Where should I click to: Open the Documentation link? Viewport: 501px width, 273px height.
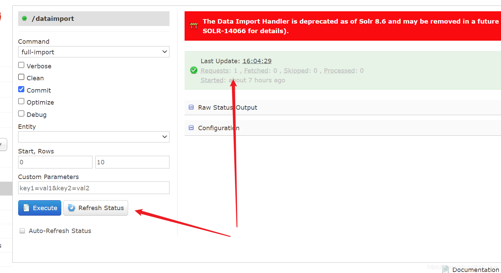click(475, 270)
